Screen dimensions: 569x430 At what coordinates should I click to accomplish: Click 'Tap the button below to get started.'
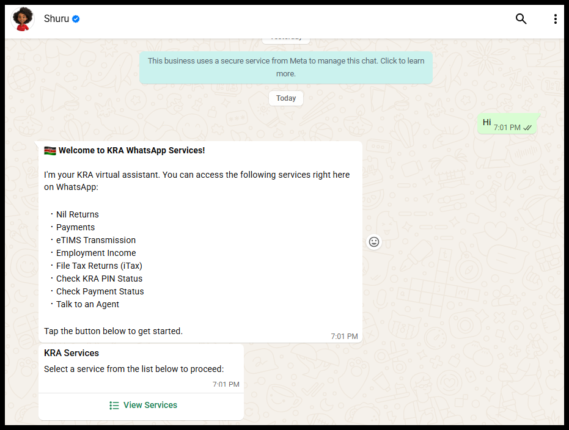coord(113,331)
